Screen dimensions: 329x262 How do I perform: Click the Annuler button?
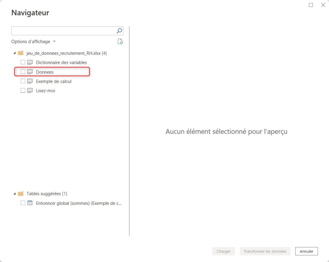point(306,251)
